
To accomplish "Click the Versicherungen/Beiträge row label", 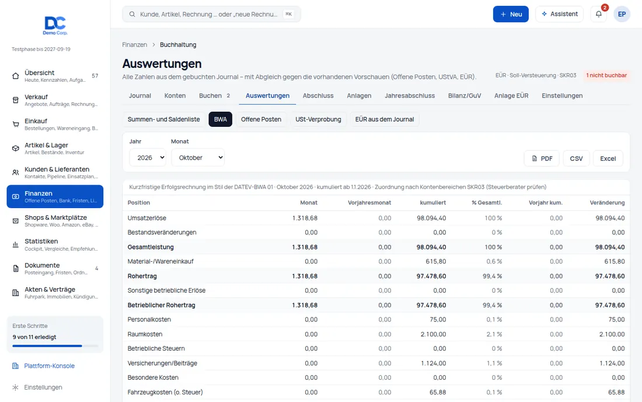I will (162, 363).
